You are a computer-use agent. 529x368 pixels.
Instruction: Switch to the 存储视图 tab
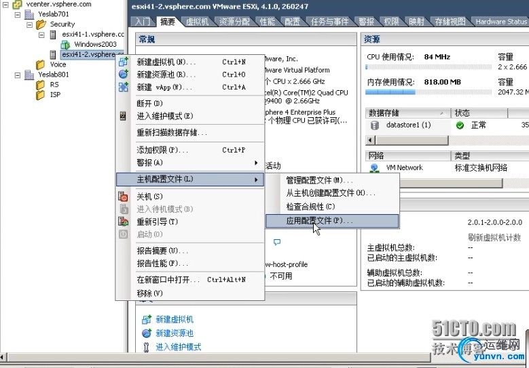coord(450,22)
